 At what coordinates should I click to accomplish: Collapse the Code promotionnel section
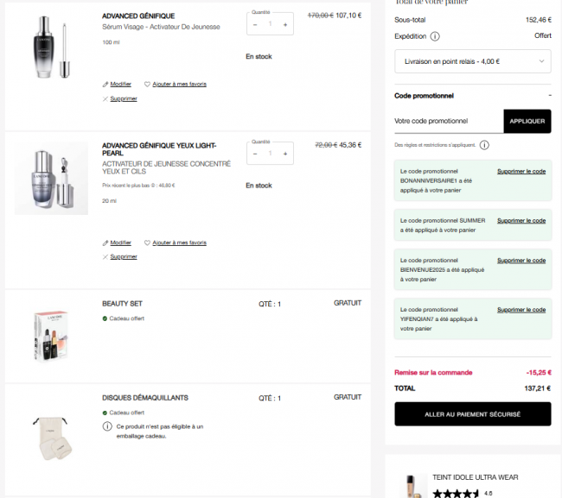(550, 96)
